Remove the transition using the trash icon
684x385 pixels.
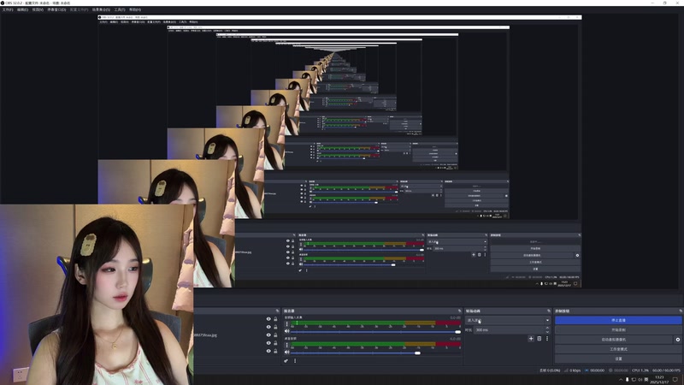tap(540, 338)
